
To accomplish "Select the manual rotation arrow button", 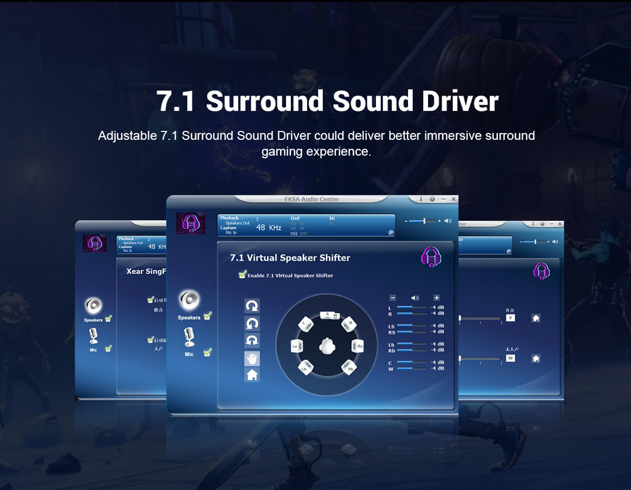I will pos(252,341).
